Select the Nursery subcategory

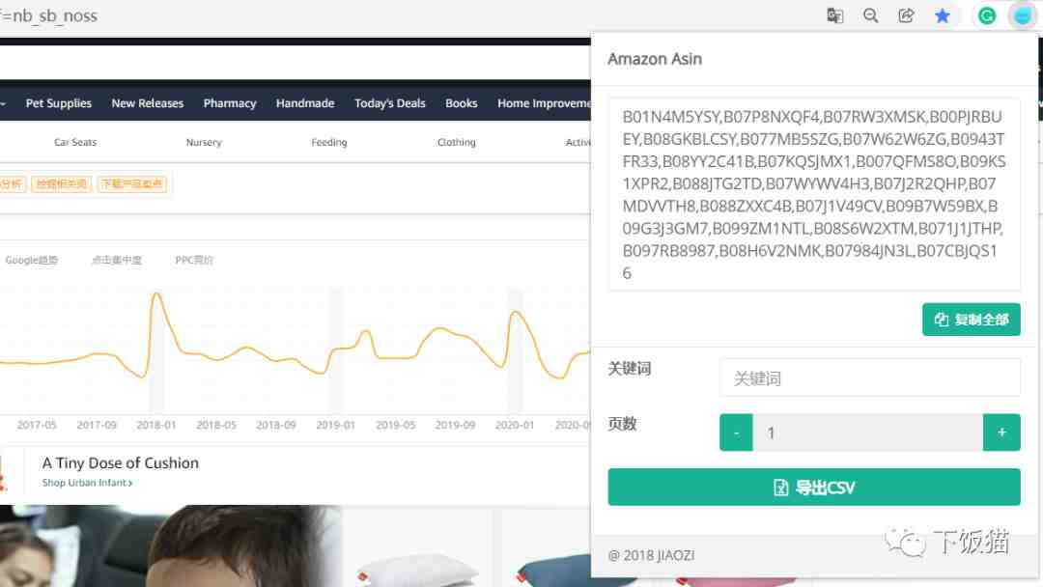(204, 142)
